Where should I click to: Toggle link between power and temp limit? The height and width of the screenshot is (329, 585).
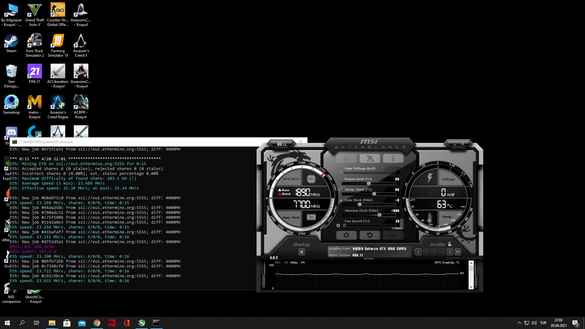[340, 189]
